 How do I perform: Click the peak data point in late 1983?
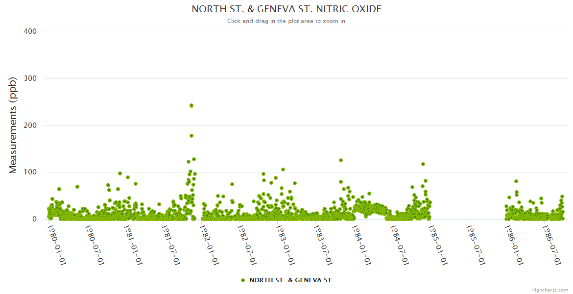[341, 160]
